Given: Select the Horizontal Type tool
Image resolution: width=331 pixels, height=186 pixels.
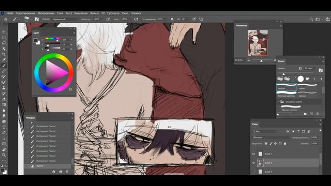Looking at the screenshot, I should pyautogui.click(x=4, y=127).
